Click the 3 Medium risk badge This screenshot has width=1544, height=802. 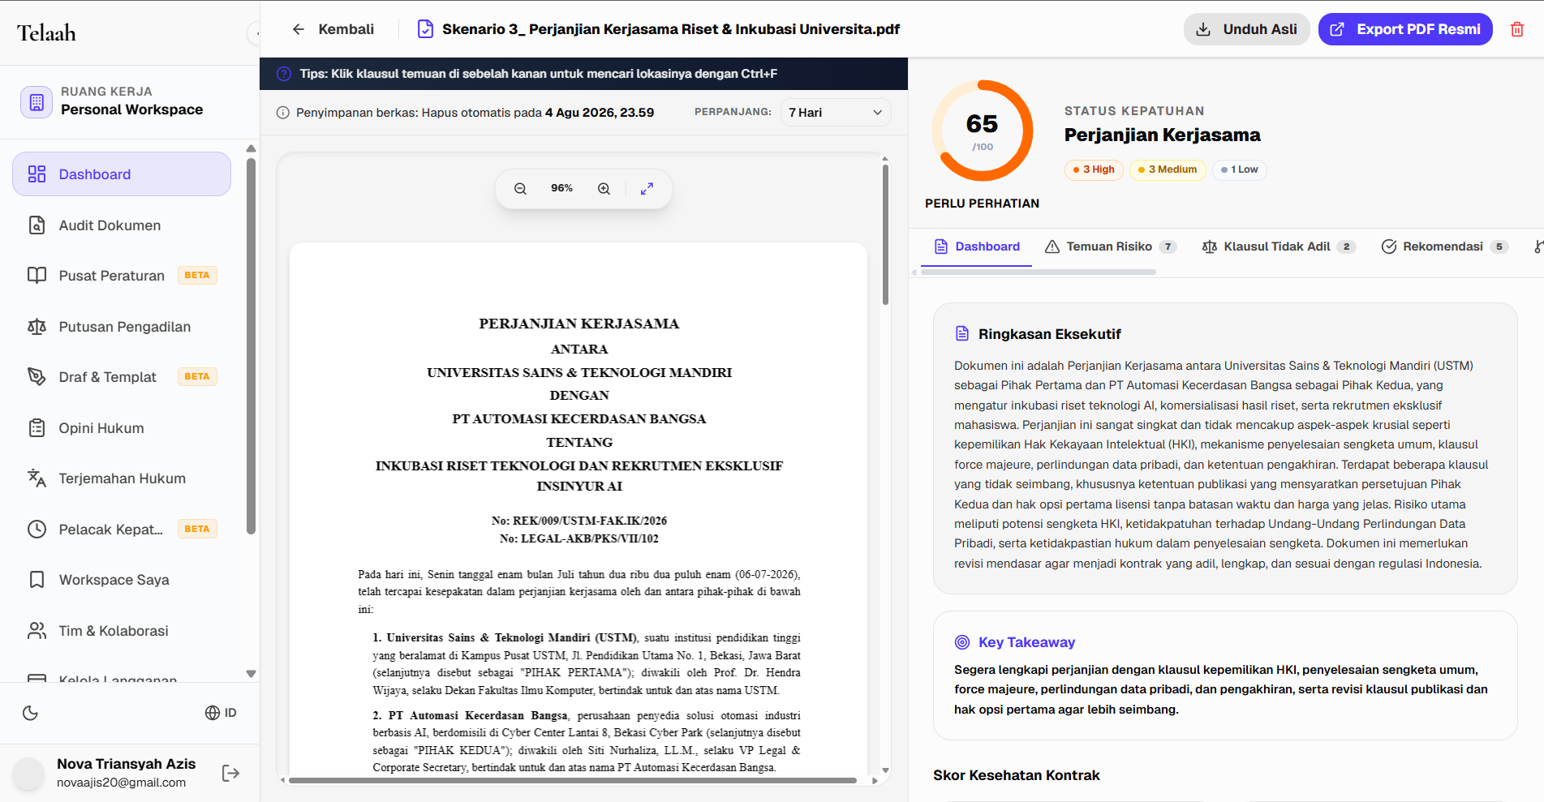(1168, 169)
